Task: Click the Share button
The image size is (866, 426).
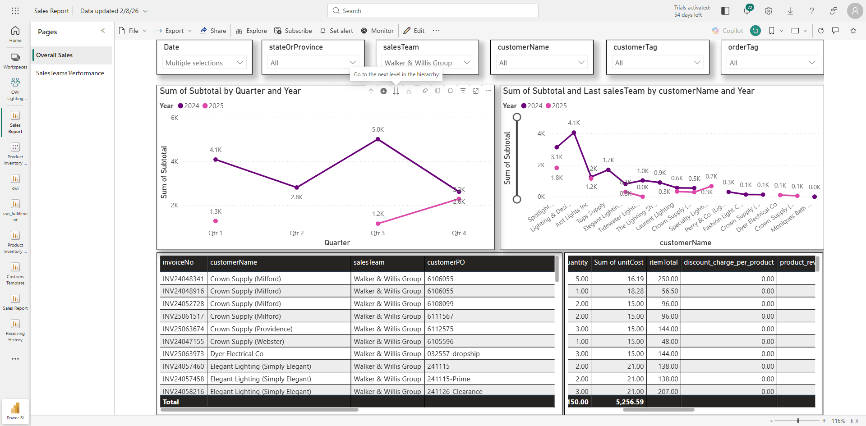Action: point(213,31)
